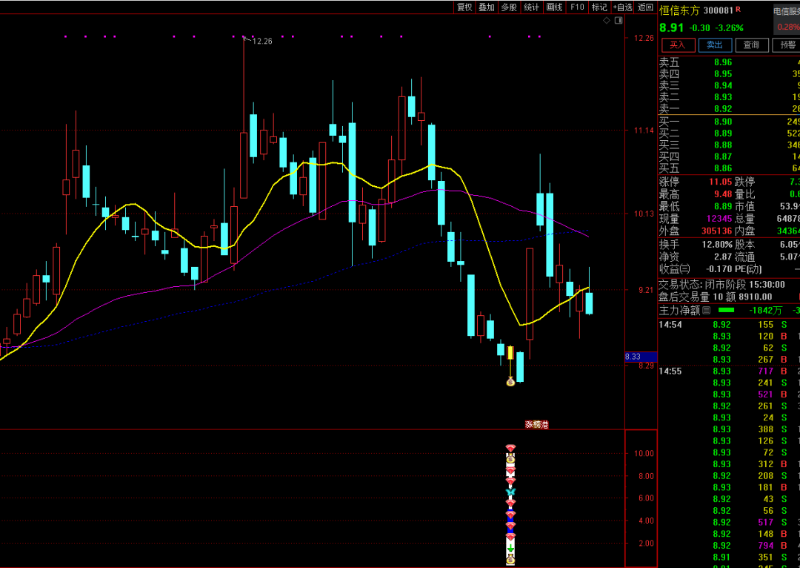The height and width of the screenshot is (568, 800).
Task: Click the 12.26 high price label
Action: [x=262, y=42]
